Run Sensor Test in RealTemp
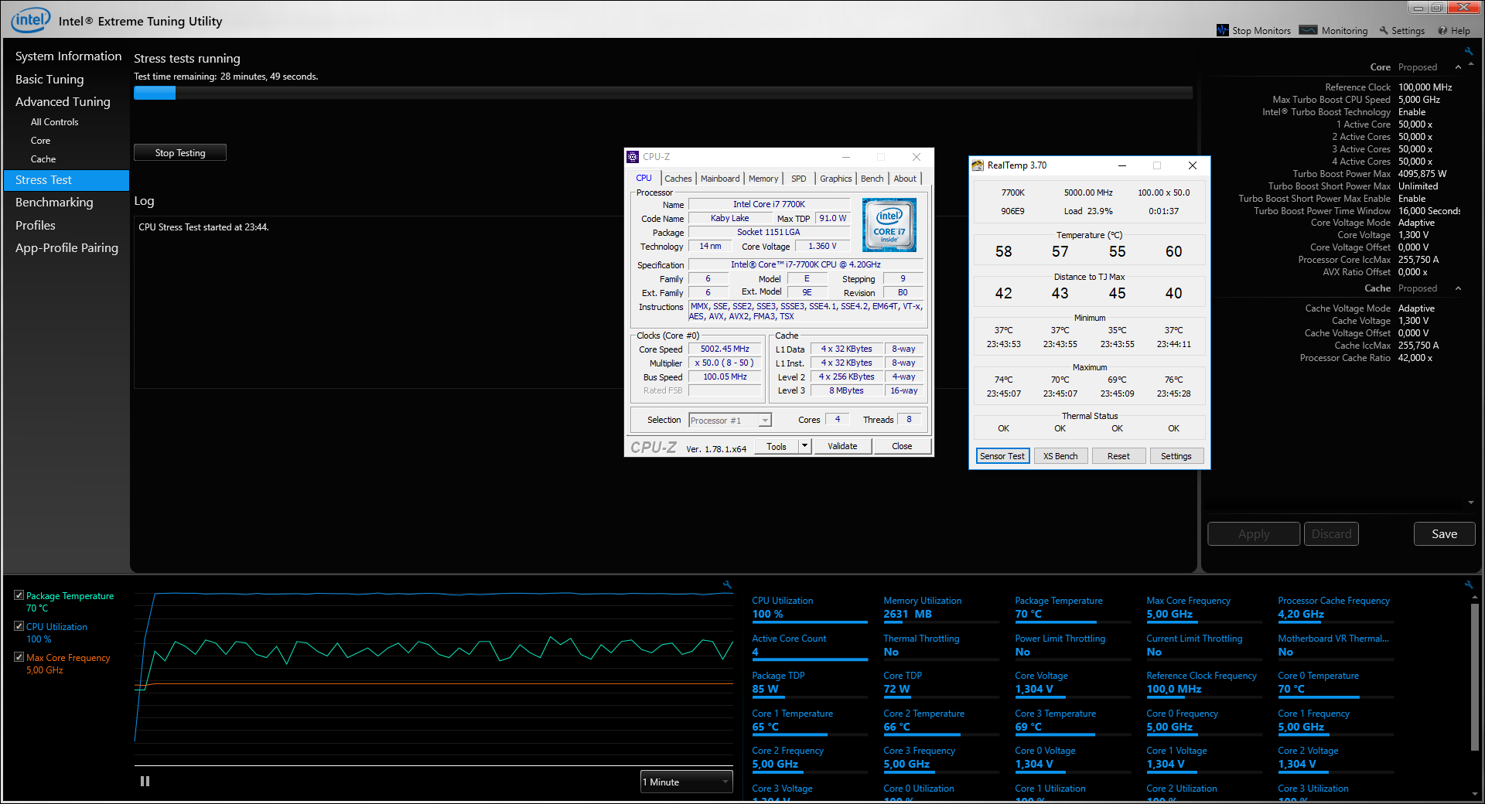This screenshot has width=1485, height=804. pos(1002,456)
